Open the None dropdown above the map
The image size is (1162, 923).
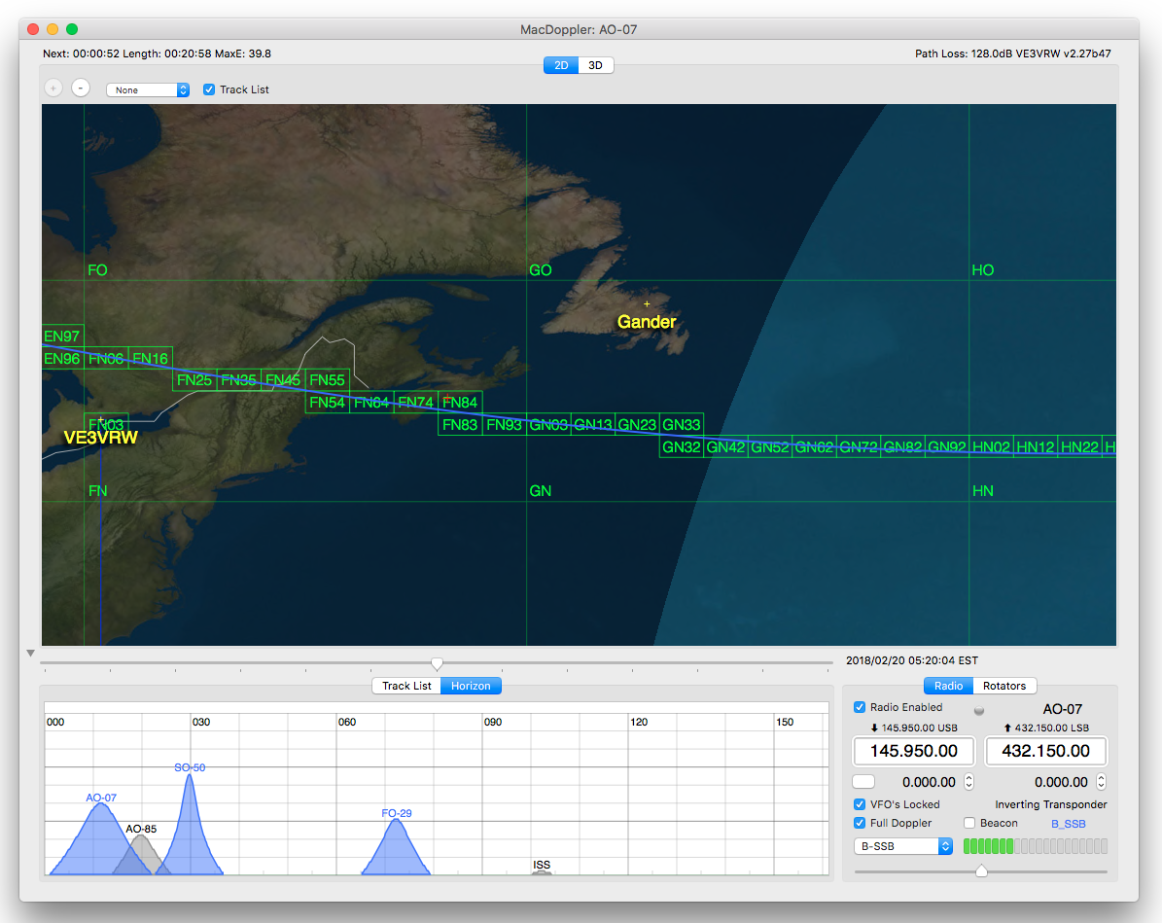tap(148, 89)
